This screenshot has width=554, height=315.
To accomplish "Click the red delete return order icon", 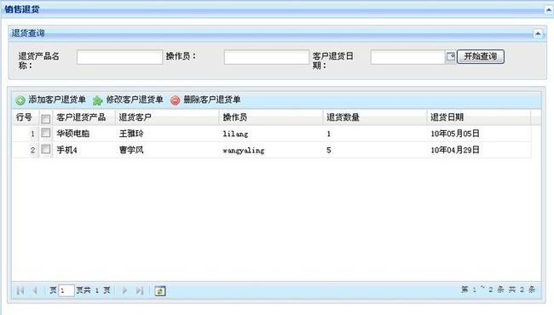I will pos(175,100).
